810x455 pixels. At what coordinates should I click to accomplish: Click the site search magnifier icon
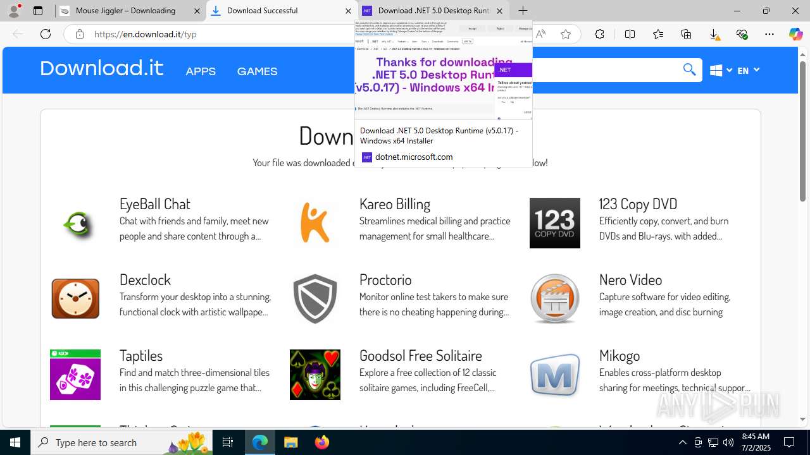pyautogui.click(x=689, y=70)
